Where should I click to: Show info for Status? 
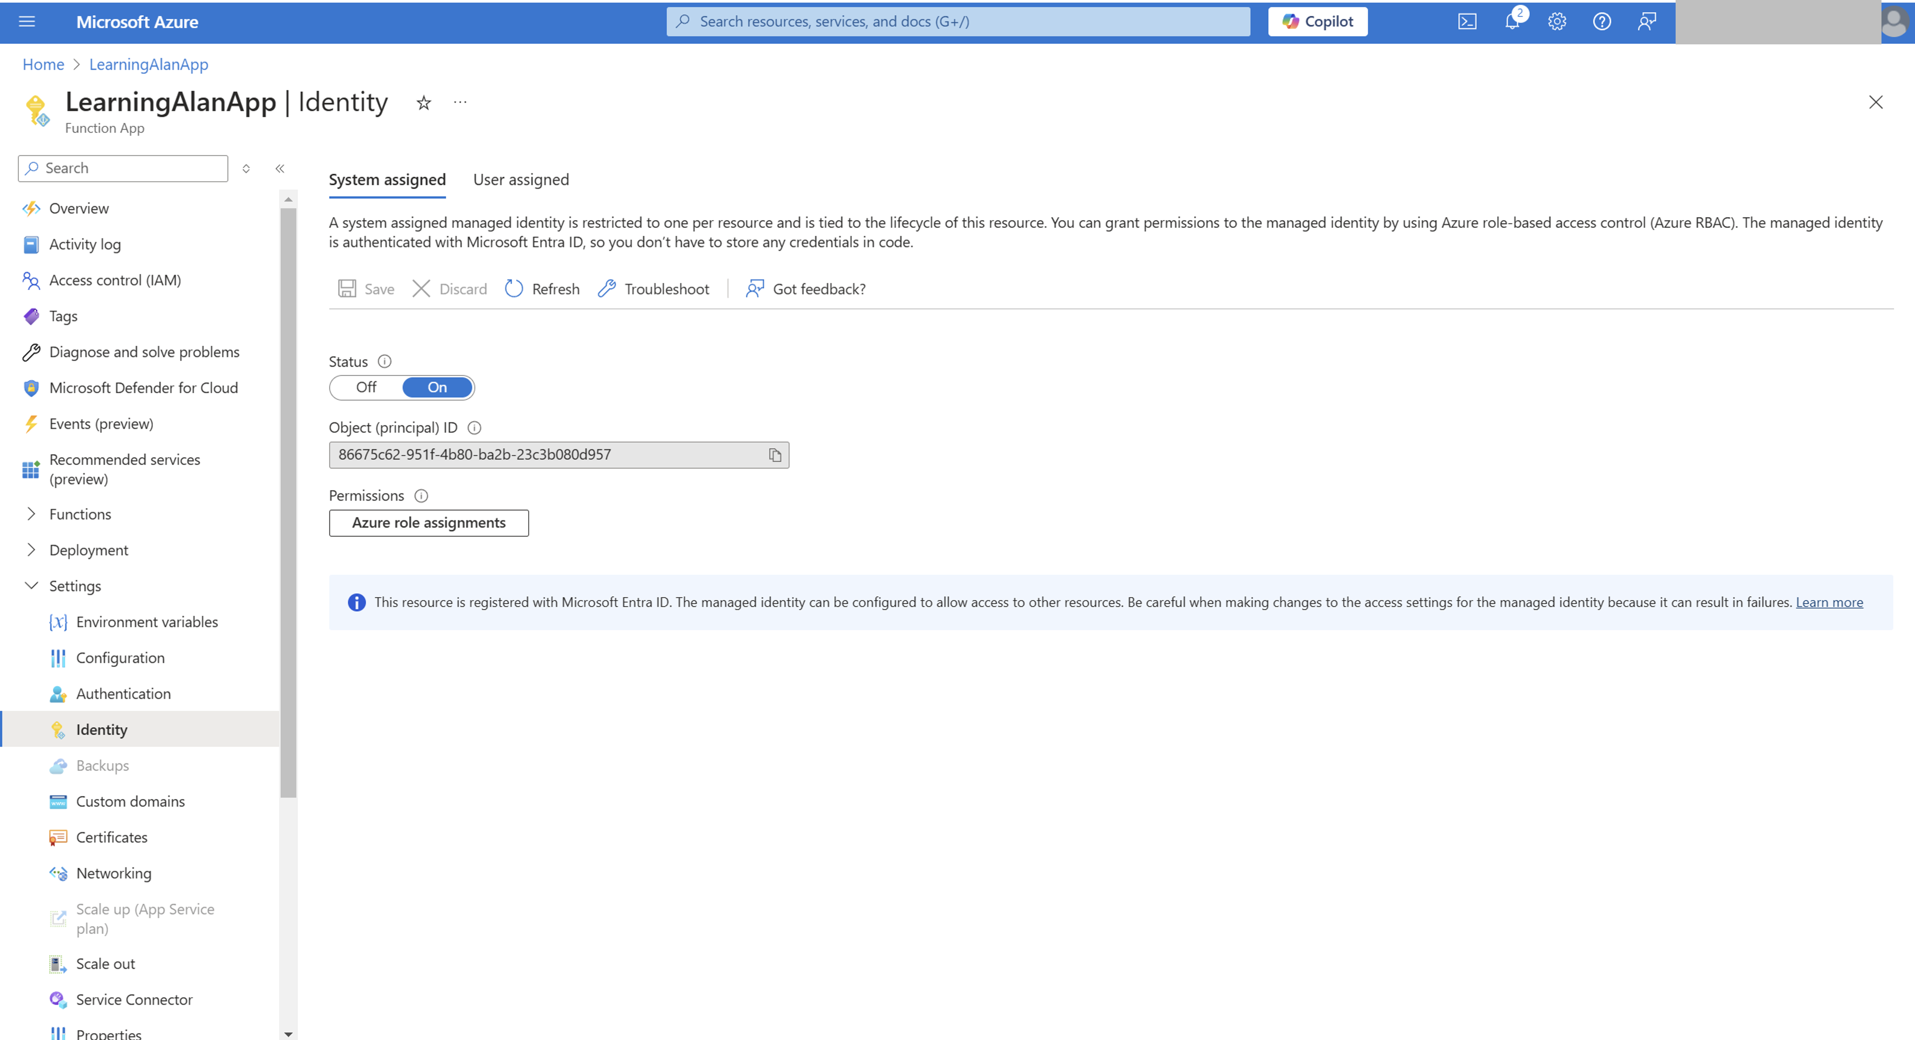coord(384,362)
